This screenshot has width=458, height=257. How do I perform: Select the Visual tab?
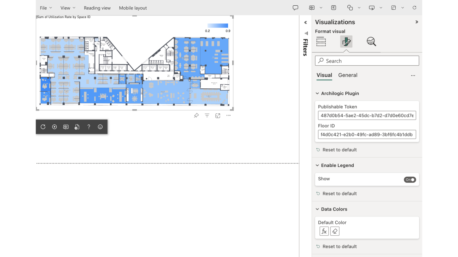click(324, 75)
